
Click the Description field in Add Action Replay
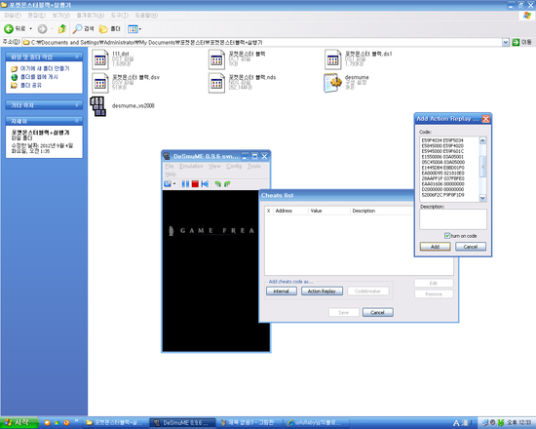pos(453,219)
